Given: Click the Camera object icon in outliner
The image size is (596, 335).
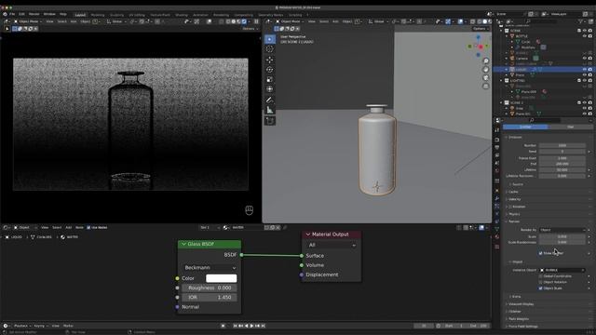Looking at the screenshot, I should [x=512, y=59].
